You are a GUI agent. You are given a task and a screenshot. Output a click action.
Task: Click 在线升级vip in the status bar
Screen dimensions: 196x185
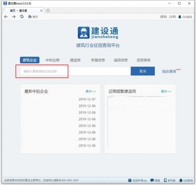(138, 180)
